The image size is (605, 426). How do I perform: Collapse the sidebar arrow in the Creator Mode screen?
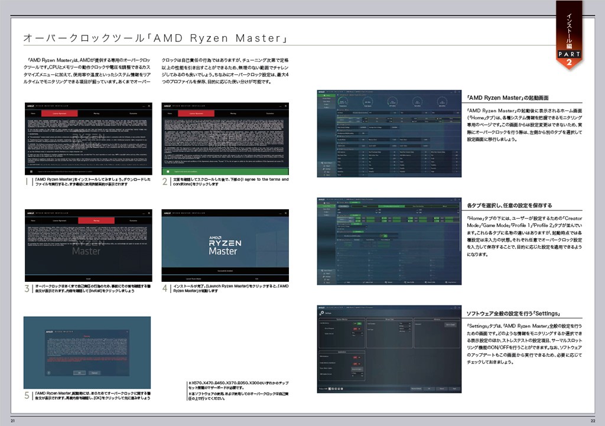(x=336, y=243)
